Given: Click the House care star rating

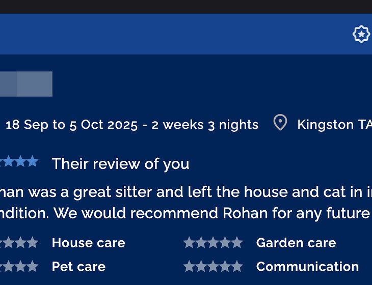Looking at the screenshot, I should [19, 243].
